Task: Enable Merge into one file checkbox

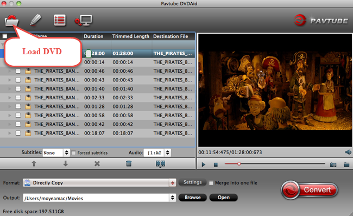Action: point(211,183)
